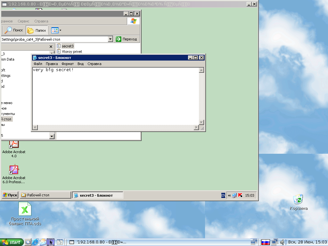The width and height of the screenshot is (328, 246).
Task: Open the Формат menu in Notepad
Action: tap(68, 64)
